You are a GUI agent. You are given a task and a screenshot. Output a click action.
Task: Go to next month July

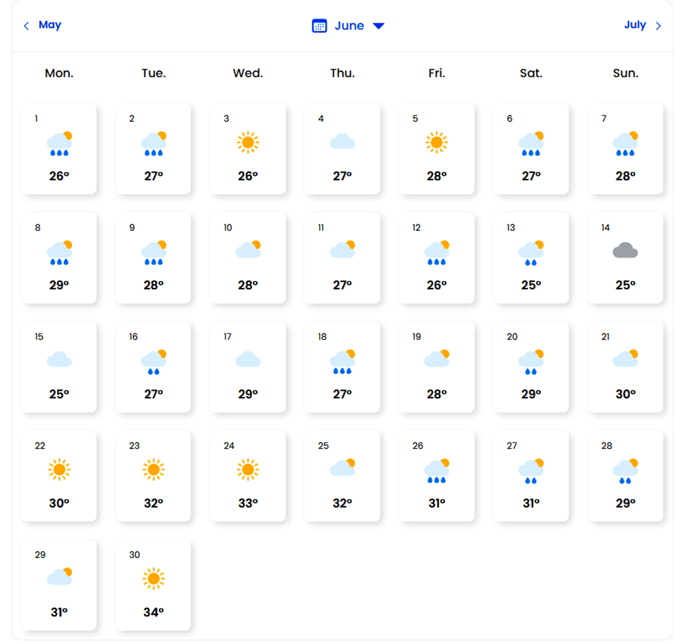[x=635, y=25]
